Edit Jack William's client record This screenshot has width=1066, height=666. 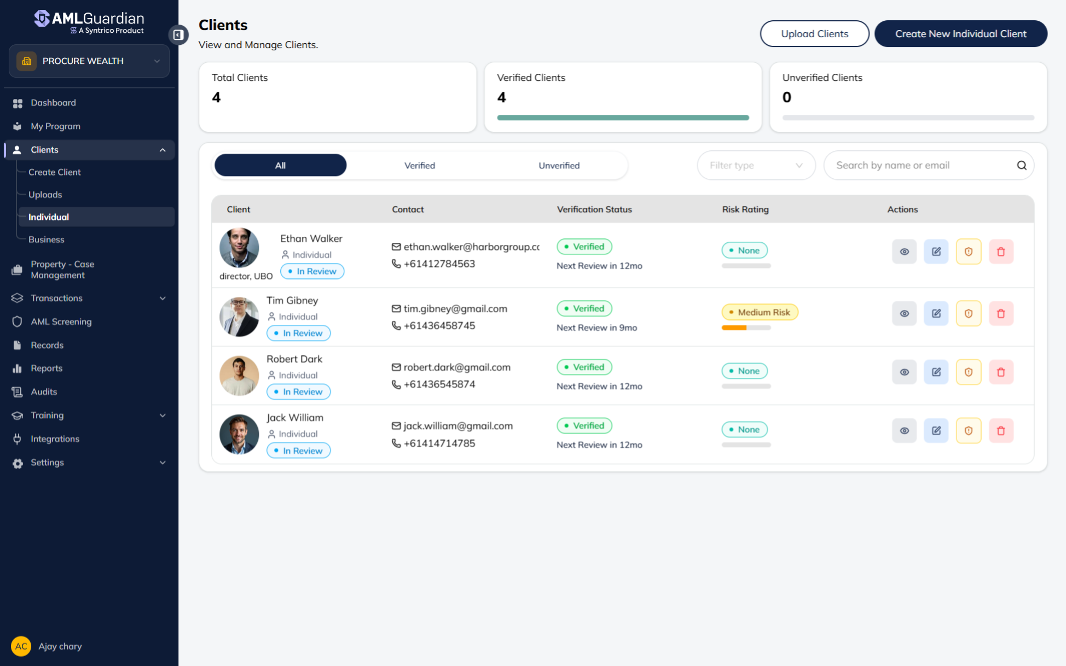936,430
